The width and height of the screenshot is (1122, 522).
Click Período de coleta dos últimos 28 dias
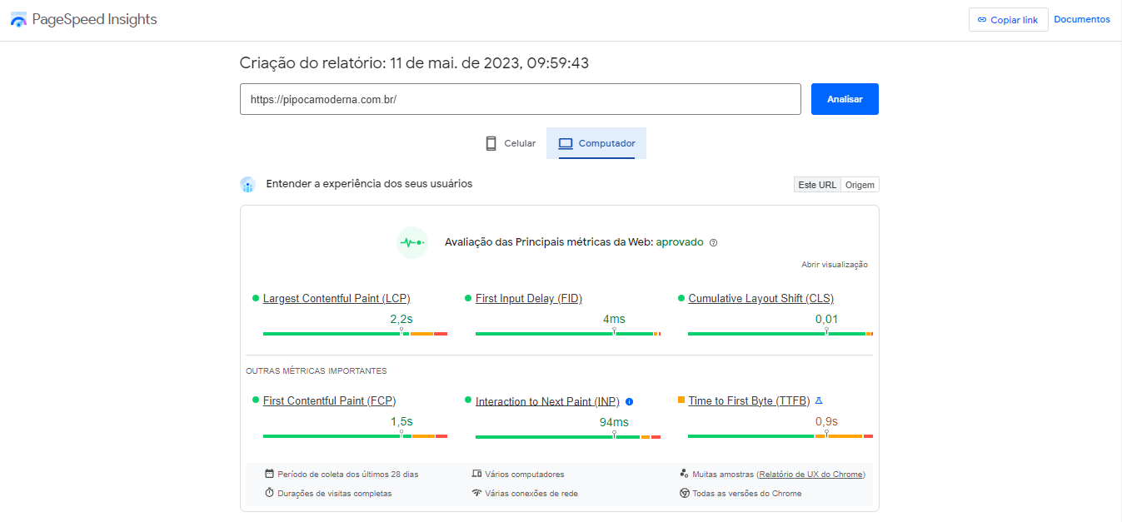(x=348, y=474)
